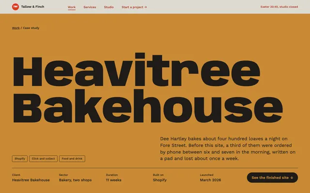Click the Built on value Shopify
The height and width of the screenshot is (193, 310).
point(160,180)
